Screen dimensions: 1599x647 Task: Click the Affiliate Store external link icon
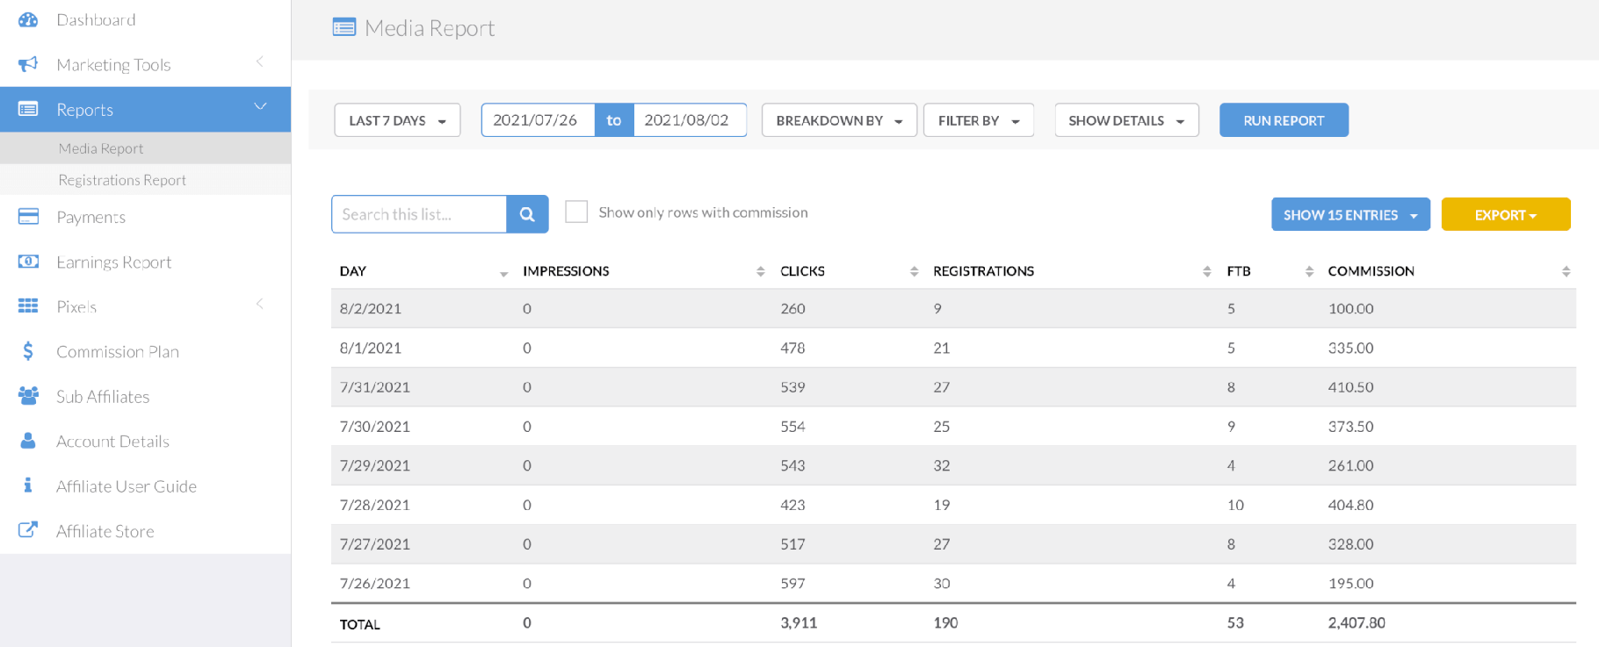pyautogui.click(x=28, y=530)
